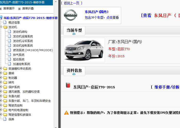This screenshot has height=128, width=180.
Task: Click the 发动机润滑系统 page icon
Action: [10, 36]
